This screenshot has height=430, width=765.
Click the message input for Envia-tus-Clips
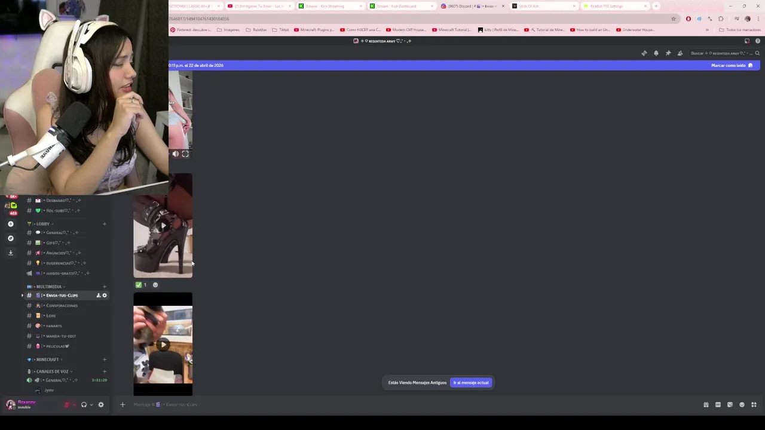click(x=412, y=404)
